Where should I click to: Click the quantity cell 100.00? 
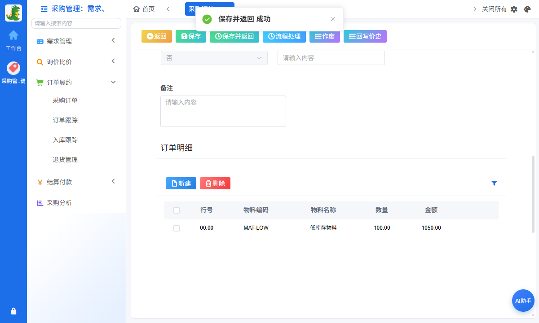pyautogui.click(x=382, y=228)
